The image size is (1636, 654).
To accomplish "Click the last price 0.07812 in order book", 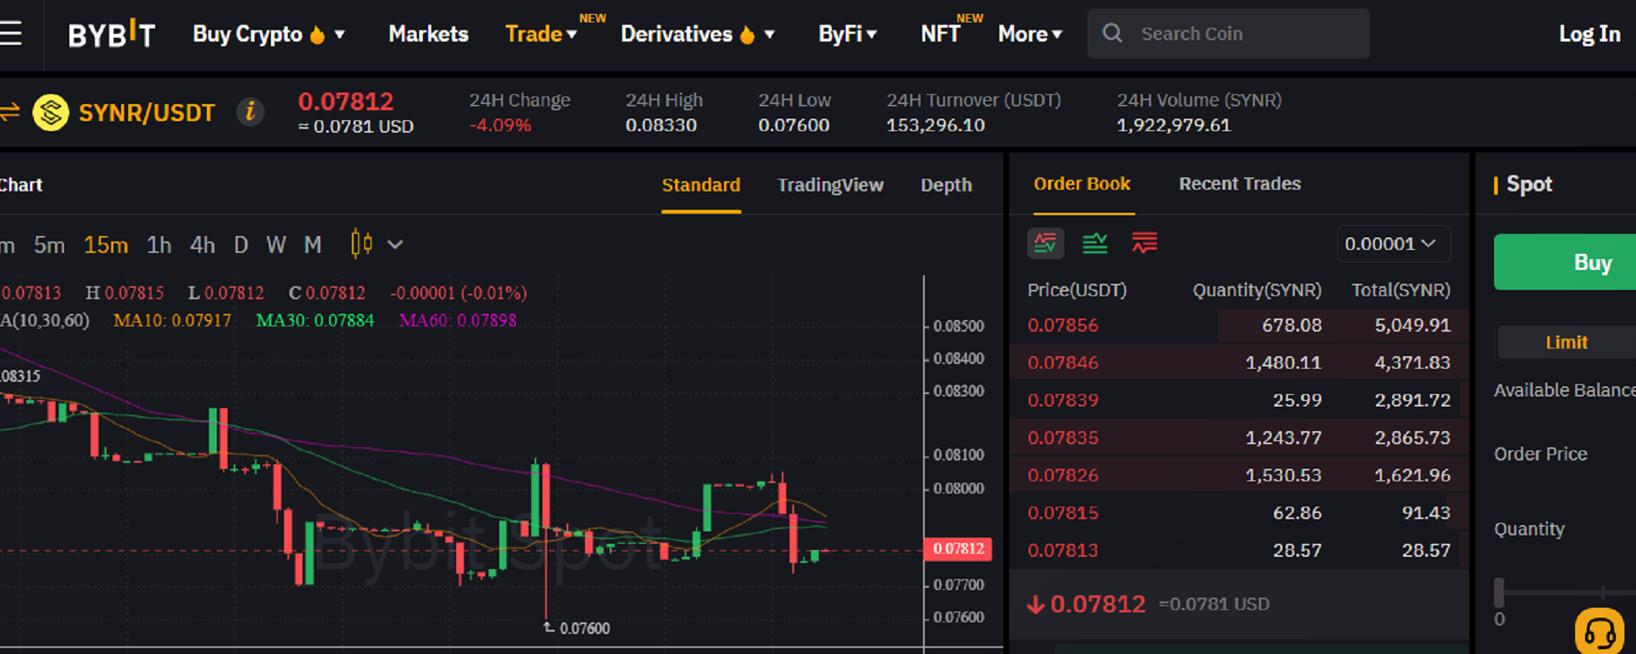I will [1097, 604].
